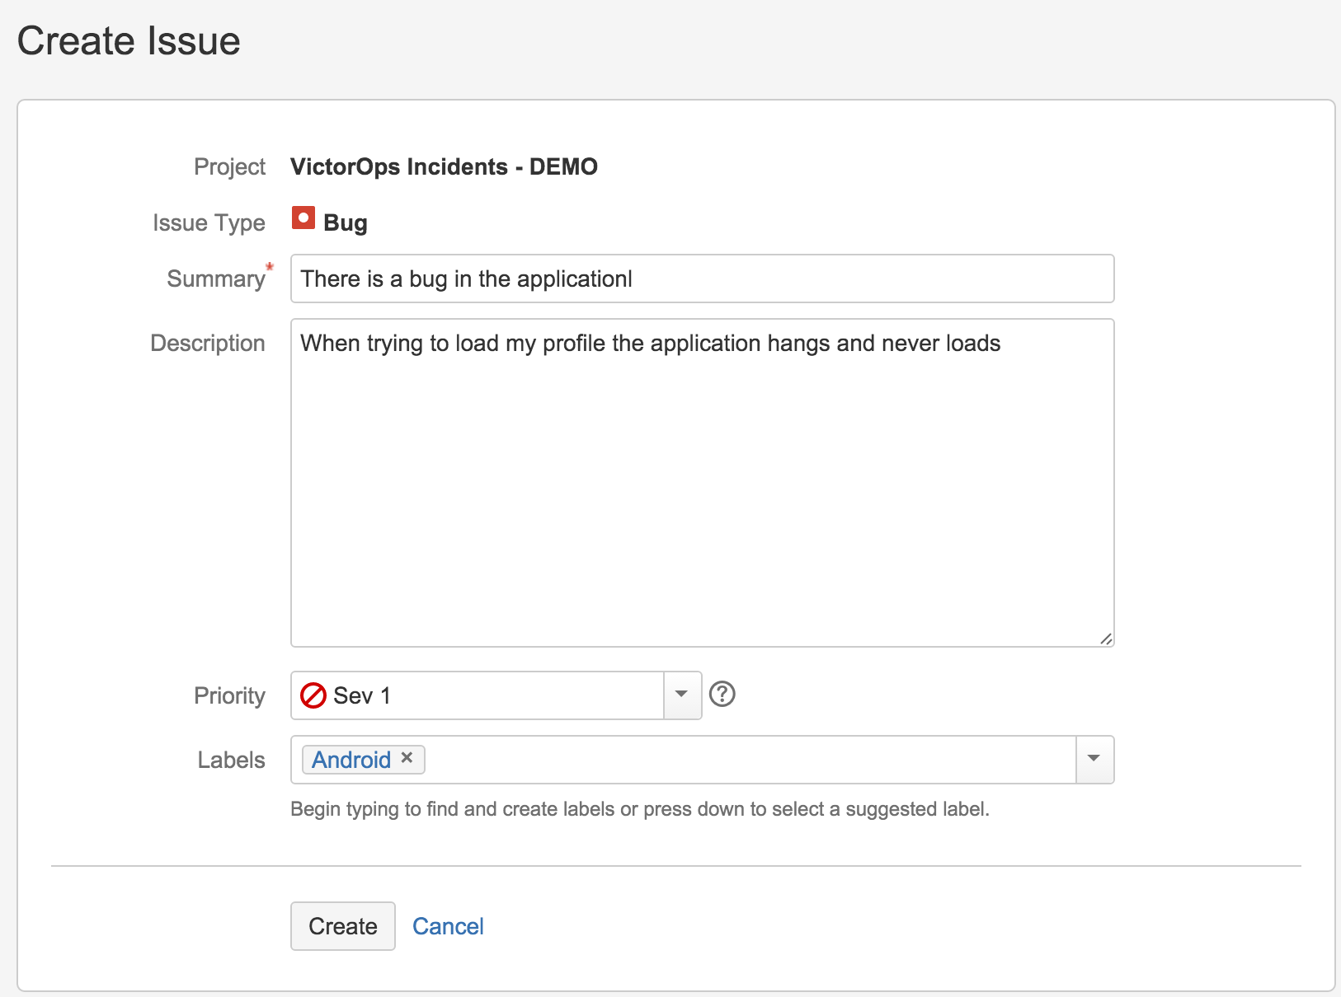Click the Labels help hint text
The width and height of the screenshot is (1341, 997).
tap(640, 809)
